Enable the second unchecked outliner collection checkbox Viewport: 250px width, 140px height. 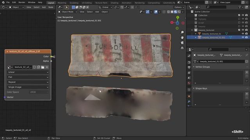click(239, 23)
